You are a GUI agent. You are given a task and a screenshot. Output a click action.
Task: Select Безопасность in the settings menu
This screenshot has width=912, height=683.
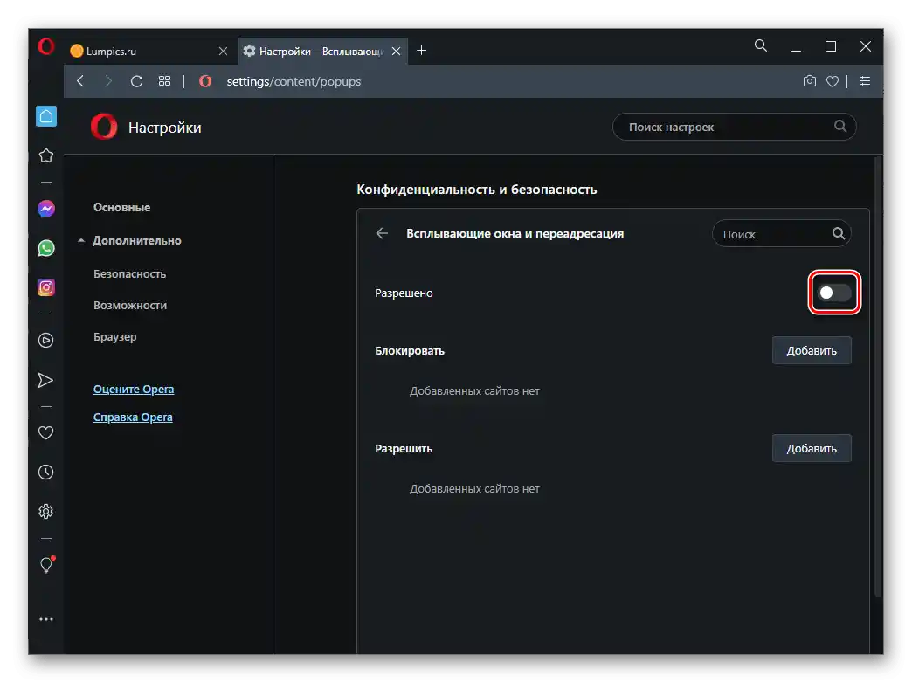tap(129, 273)
